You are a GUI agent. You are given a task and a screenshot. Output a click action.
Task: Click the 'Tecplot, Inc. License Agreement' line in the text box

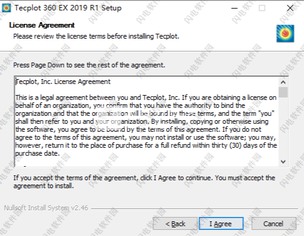click(63, 82)
